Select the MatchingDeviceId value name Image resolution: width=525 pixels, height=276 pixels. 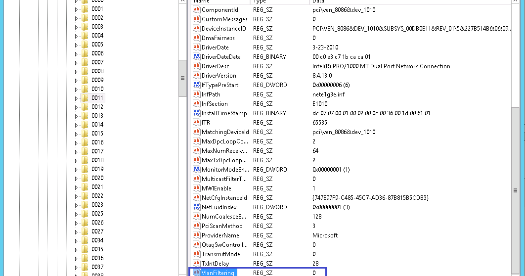click(x=225, y=132)
